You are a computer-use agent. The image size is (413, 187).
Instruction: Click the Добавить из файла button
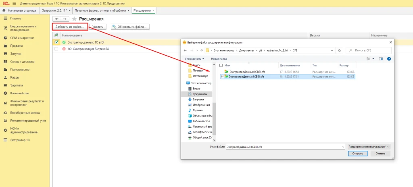point(69,27)
